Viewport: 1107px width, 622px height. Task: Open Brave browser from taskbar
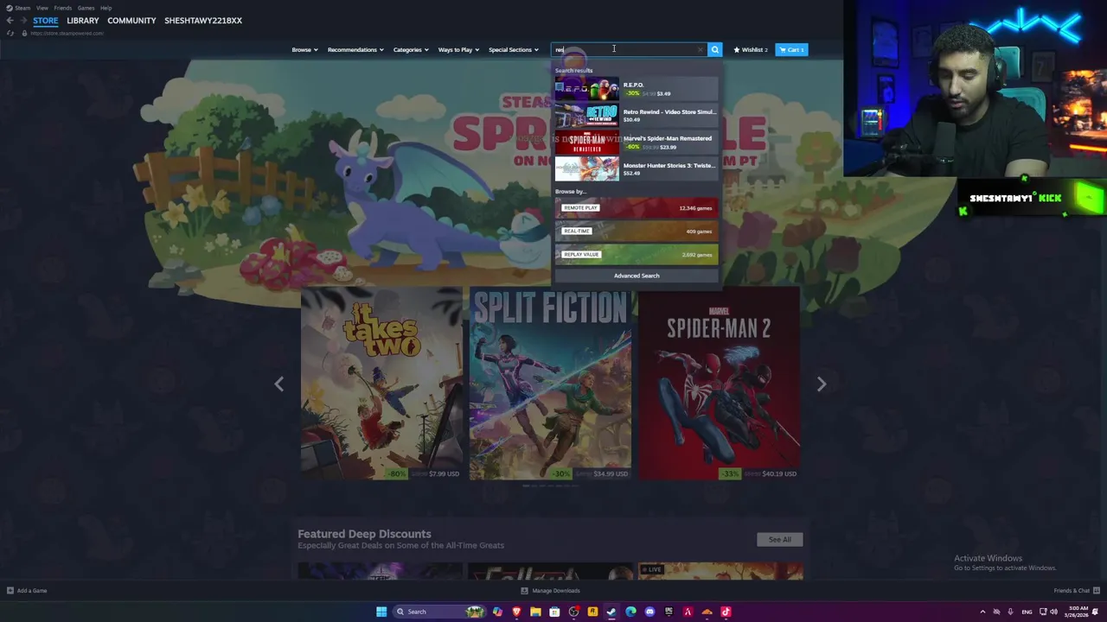516,612
